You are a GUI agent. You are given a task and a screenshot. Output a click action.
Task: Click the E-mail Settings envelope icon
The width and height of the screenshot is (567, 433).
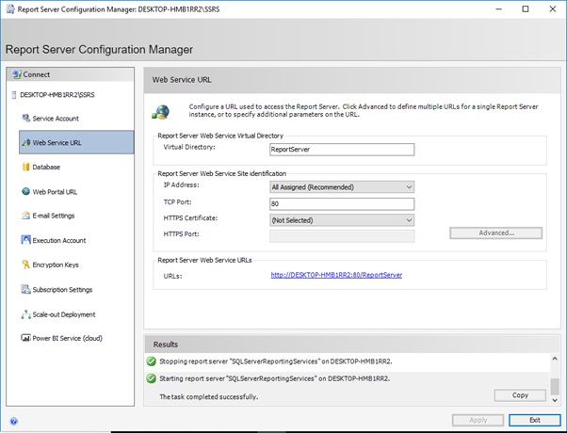coord(25,216)
